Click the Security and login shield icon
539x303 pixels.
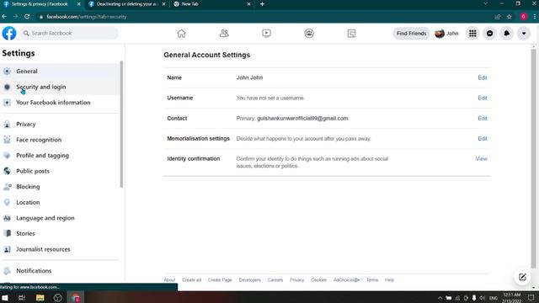[x=7, y=87]
